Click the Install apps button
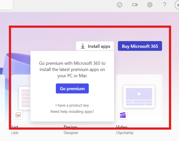The image size is (179, 141). click(95, 46)
